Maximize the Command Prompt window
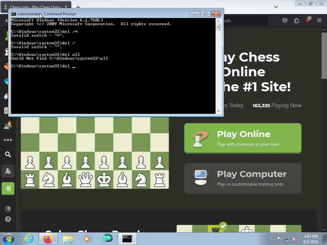The height and width of the screenshot is (245, 327). pyautogui.click(x=205, y=14)
